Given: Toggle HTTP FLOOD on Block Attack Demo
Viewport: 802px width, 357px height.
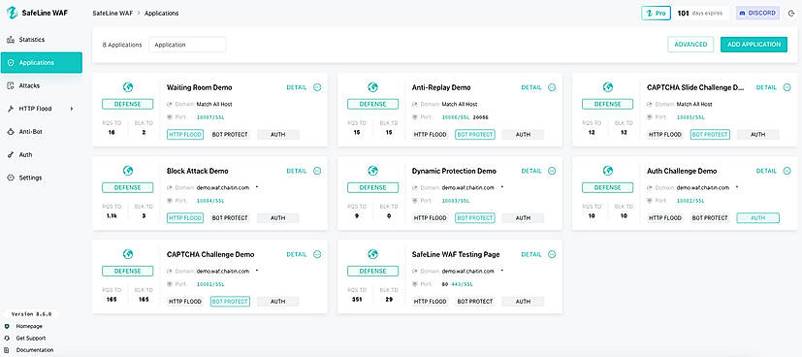Looking at the screenshot, I should click(185, 218).
